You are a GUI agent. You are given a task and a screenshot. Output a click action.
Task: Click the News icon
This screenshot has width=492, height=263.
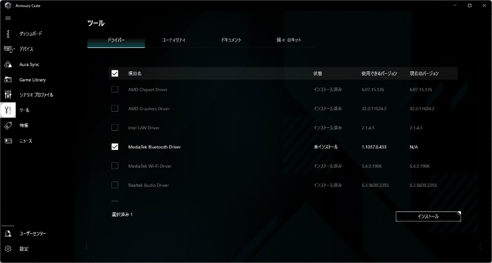pos(8,141)
